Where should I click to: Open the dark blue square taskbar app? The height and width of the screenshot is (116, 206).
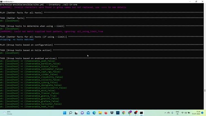point(118,113)
